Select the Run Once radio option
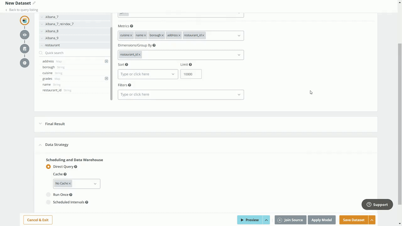 (x=48, y=195)
